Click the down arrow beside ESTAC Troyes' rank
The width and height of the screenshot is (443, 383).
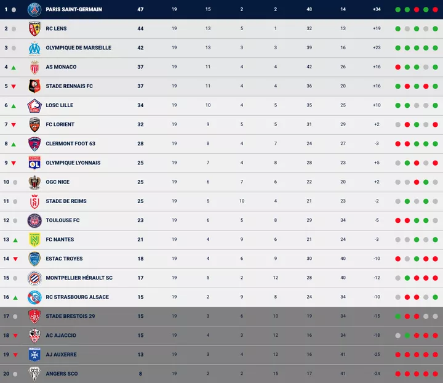13,259
